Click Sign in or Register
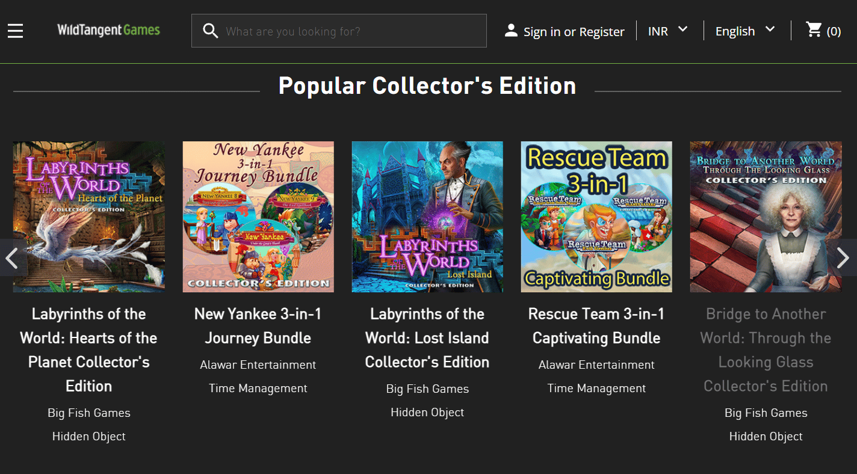Screen dimensions: 857x474 (574, 31)
